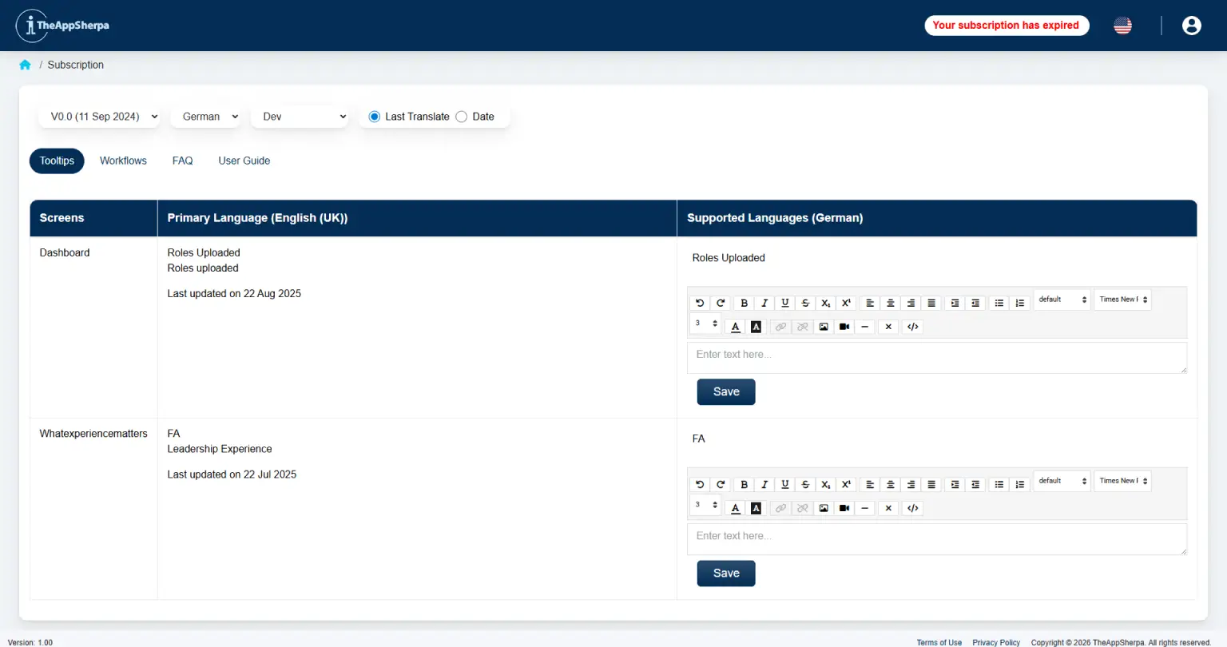This screenshot has width=1227, height=647.
Task: Pick font color in Dashboard row editor
Action: [x=736, y=327]
